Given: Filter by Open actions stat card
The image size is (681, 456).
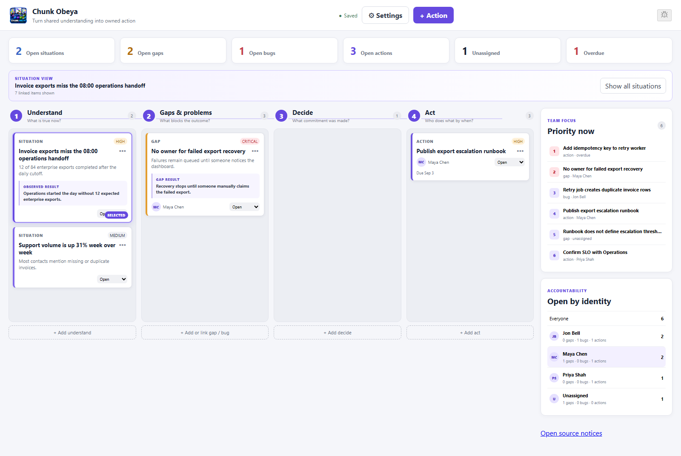Looking at the screenshot, I should [396, 51].
